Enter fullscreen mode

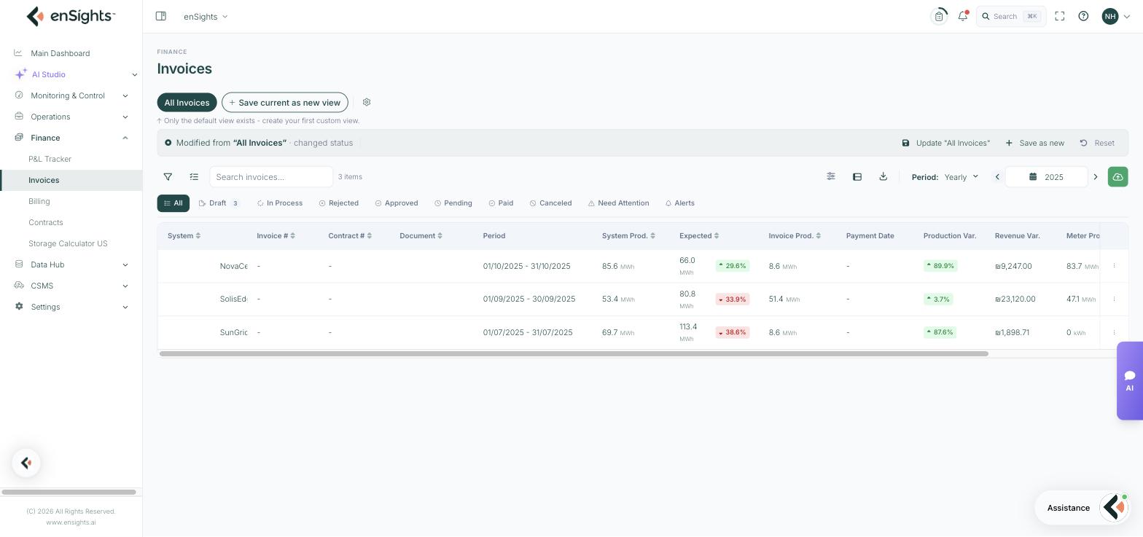[x=1060, y=16]
